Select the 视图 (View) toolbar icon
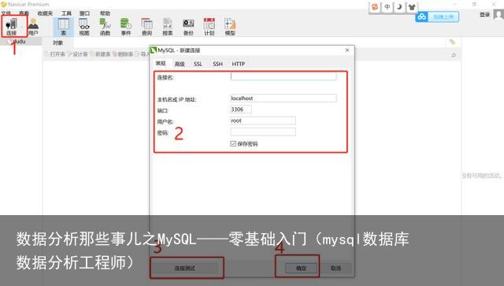The height and width of the screenshot is (286, 504). click(84, 26)
